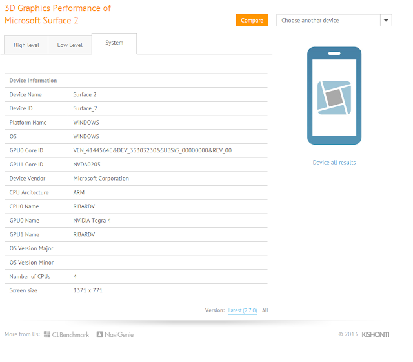This screenshot has width=413, height=362.
Task: Click the 'GPU0 Core ID' label
Action: click(26, 150)
